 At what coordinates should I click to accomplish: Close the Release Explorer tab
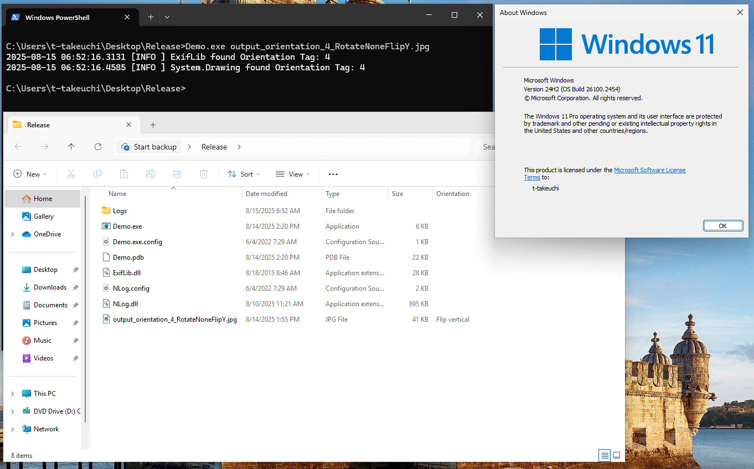pos(129,125)
